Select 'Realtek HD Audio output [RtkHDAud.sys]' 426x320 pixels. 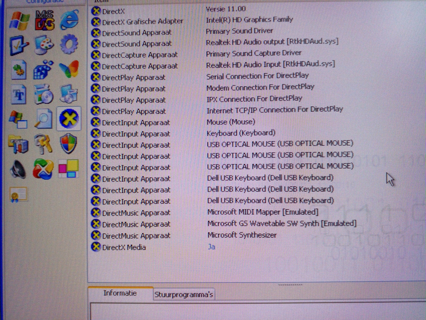(x=272, y=42)
